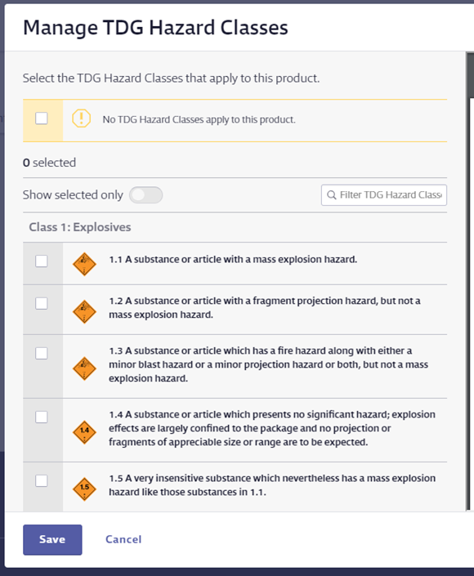The height and width of the screenshot is (576, 474).
Task: Select the 1.5 very insensitive substance description
Action: click(272, 484)
